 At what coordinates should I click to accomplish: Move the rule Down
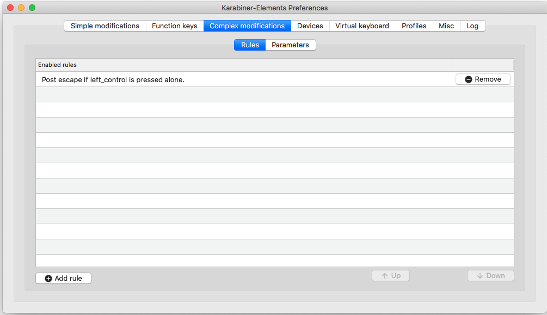click(x=490, y=276)
